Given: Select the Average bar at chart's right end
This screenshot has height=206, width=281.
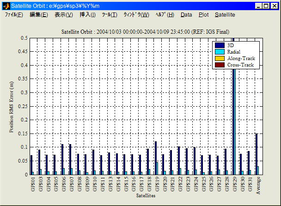Looking at the screenshot, I should pos(256,154).
